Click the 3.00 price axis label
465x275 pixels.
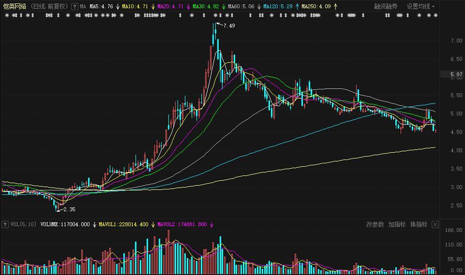[x=456, y=188]
